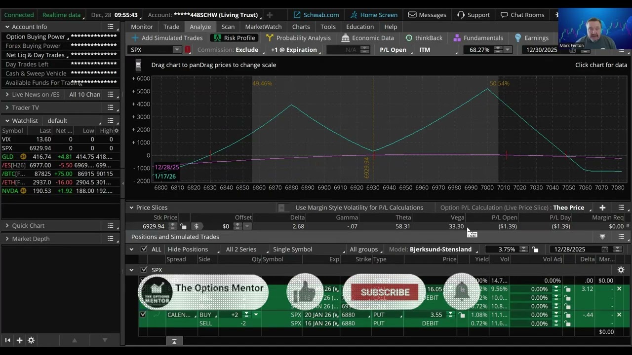The height and width of the screenshot is (355, 632).
Task: Click the Trader TV panel menu icon
Action: click(x=111, y=107)
